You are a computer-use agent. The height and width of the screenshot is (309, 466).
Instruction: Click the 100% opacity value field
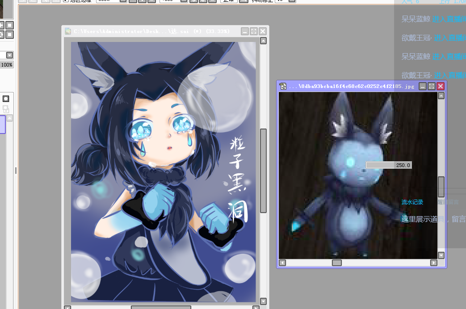[7, 65]
